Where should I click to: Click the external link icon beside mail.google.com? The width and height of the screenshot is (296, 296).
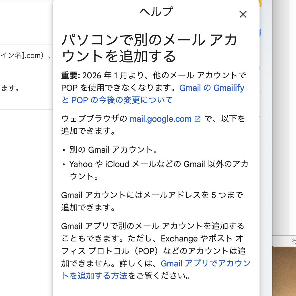point(198,119)
